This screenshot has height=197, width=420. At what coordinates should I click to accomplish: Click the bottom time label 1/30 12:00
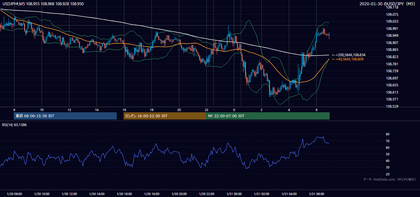[69, 194]
